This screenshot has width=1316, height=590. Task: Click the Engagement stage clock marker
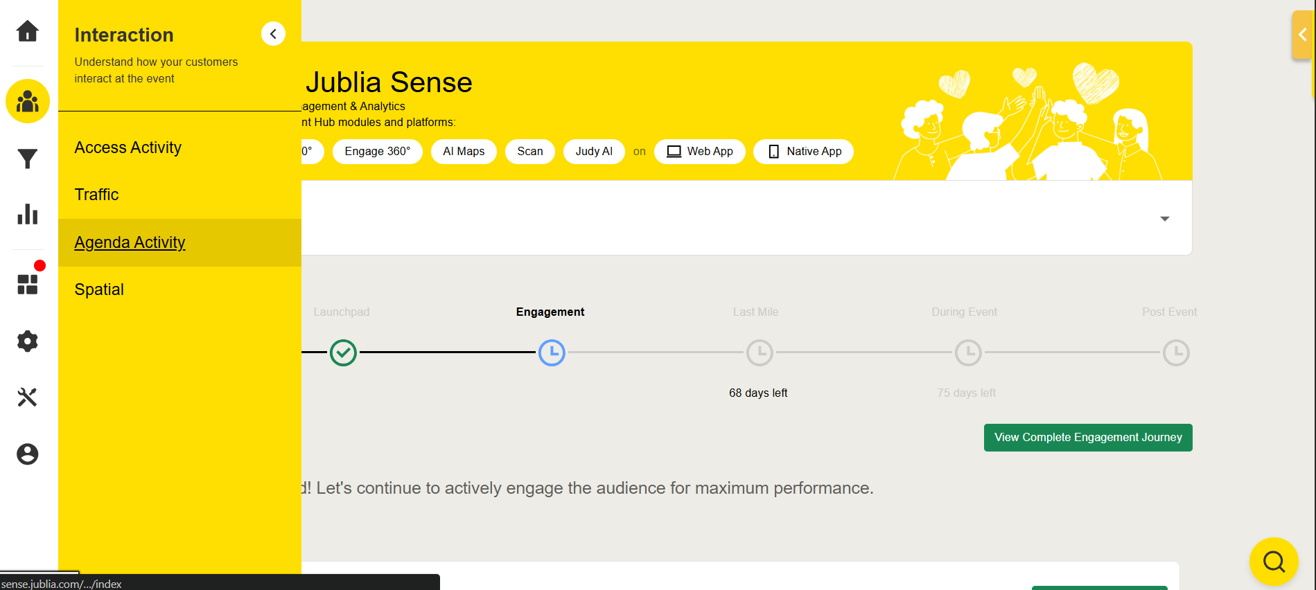point(552,352)
